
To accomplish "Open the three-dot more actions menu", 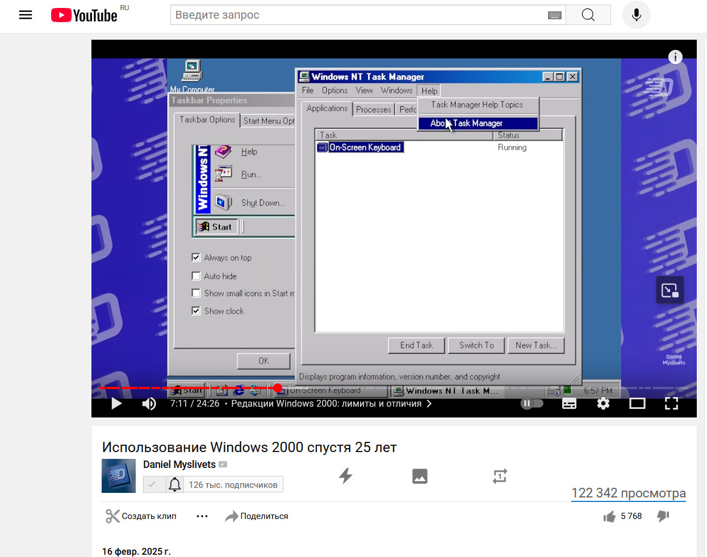I will 202,516.
